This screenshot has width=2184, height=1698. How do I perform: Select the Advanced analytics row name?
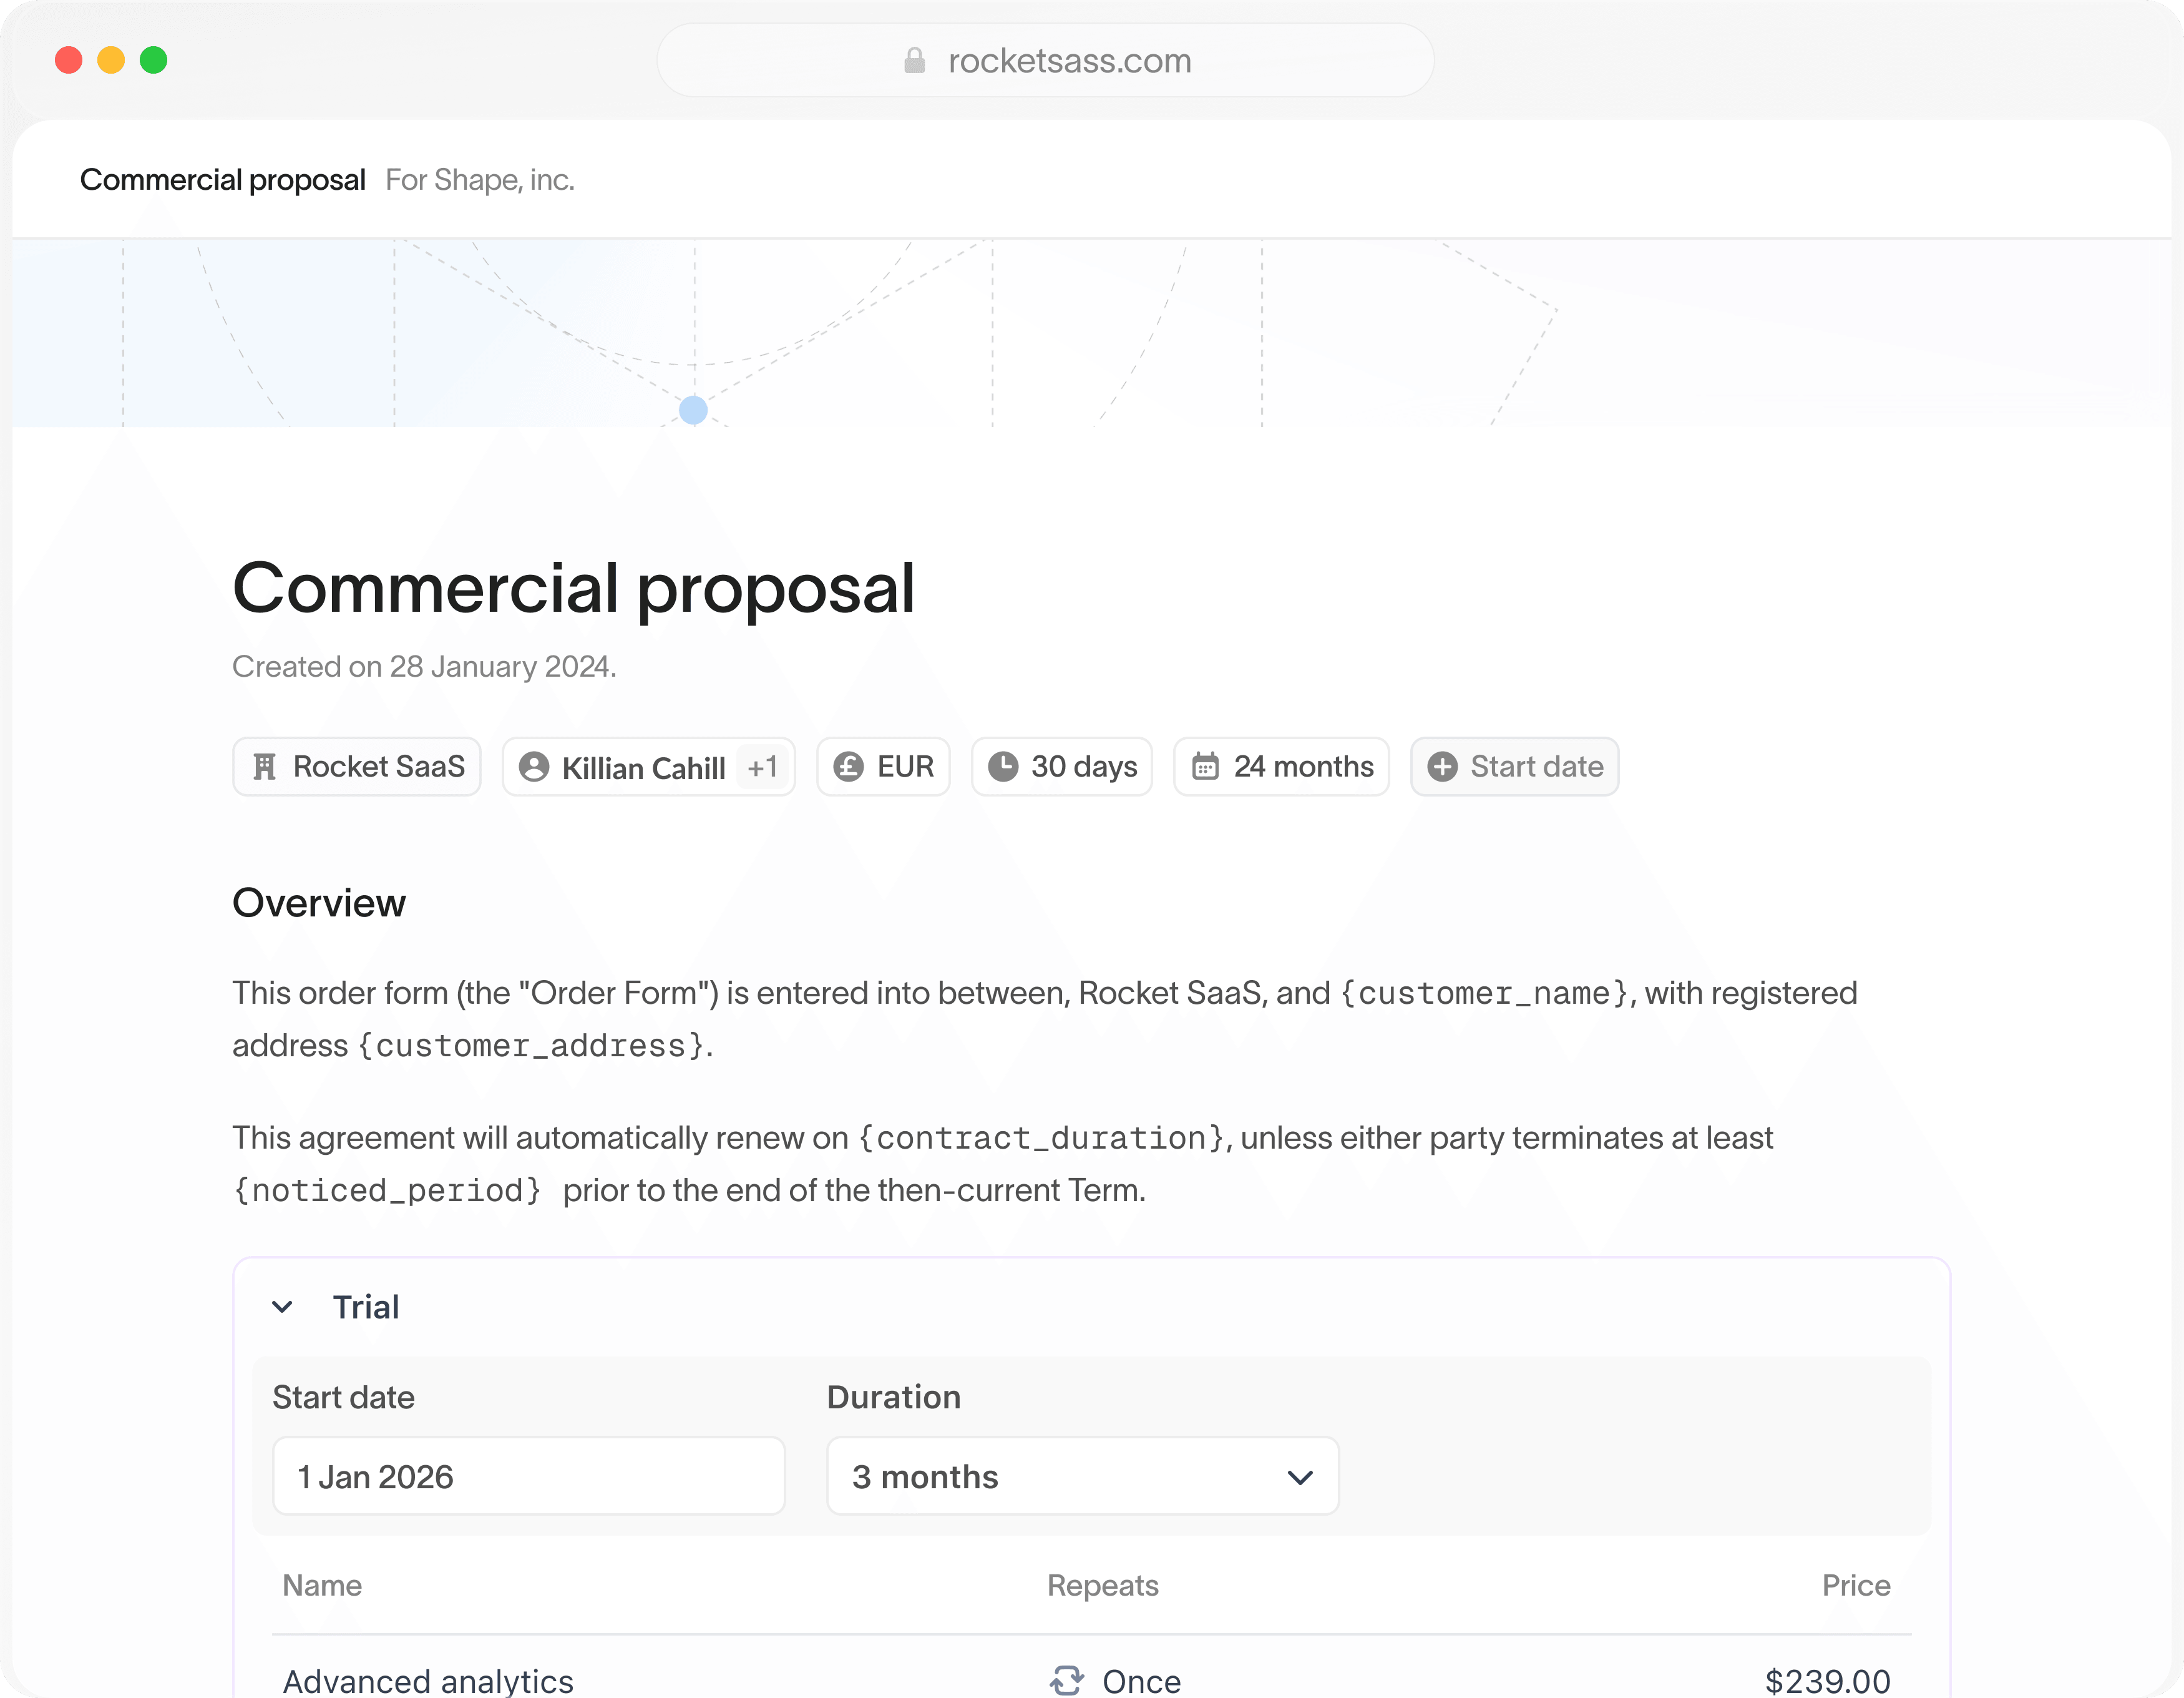tap(428, 1680)
